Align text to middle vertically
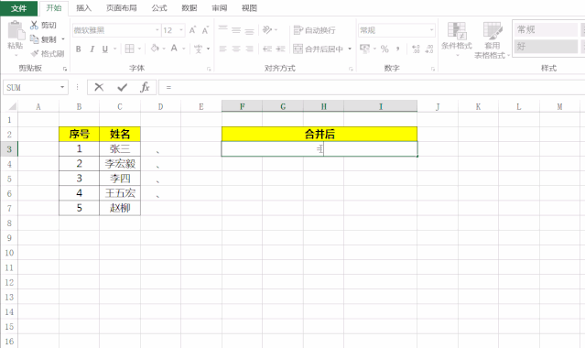 click(x=236, y=30)
